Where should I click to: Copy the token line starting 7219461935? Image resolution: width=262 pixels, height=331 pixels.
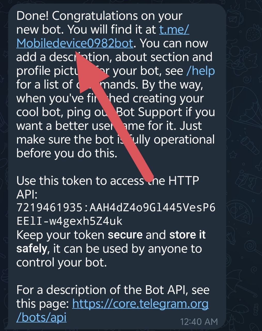pyautogui.click(x=116, y=207)
